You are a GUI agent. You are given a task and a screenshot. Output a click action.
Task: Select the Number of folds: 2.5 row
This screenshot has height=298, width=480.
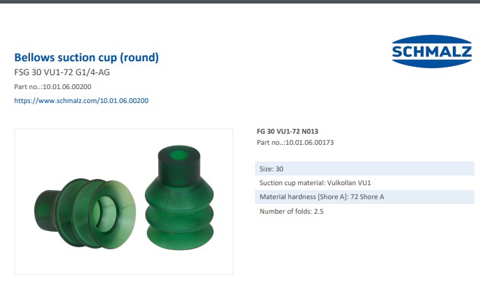click(364, 211)
